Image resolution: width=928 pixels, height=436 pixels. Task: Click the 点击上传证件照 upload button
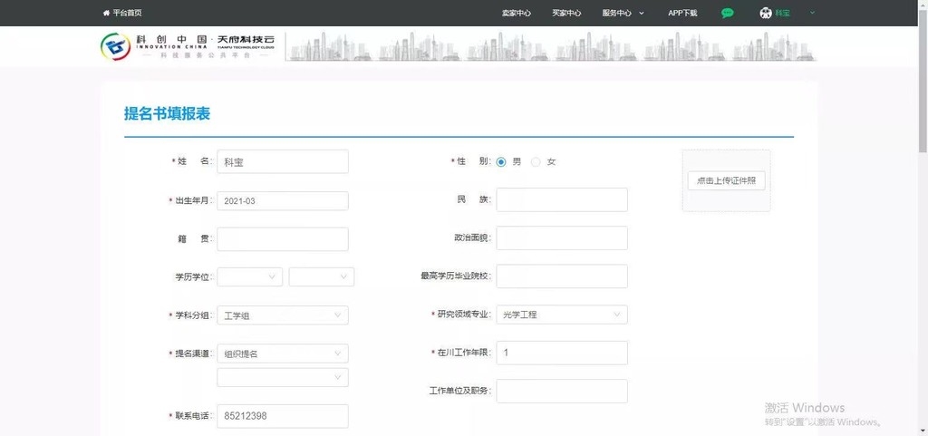[x=726, y=181]
